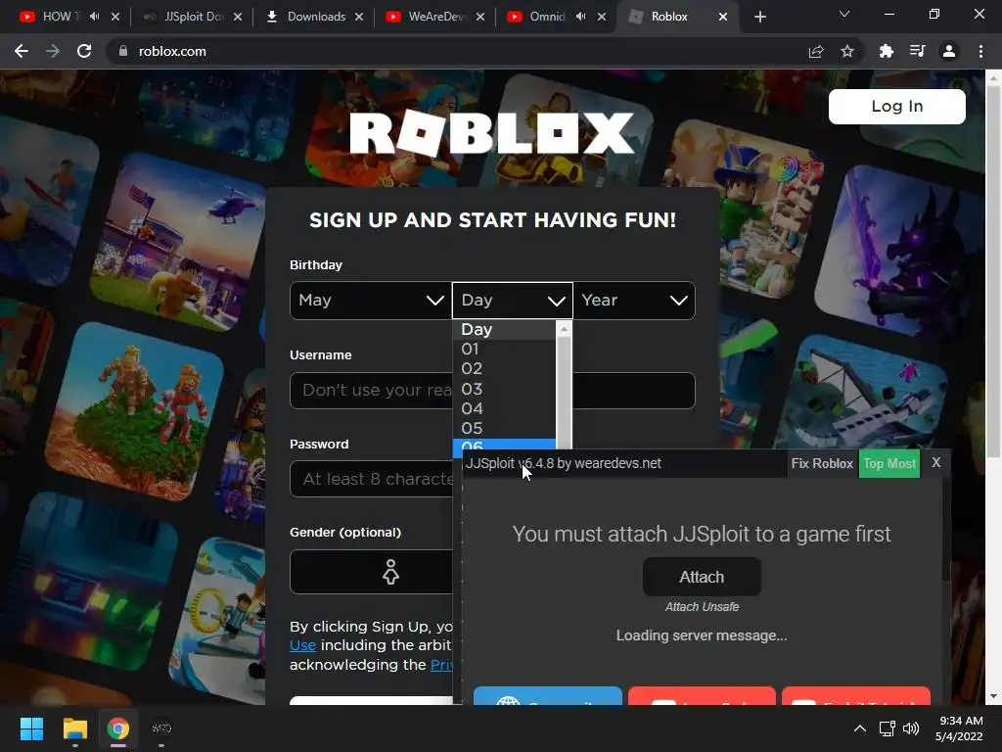
Task: Select day 03 from the list
Action: pyautogui.click(x=504, y=389)
